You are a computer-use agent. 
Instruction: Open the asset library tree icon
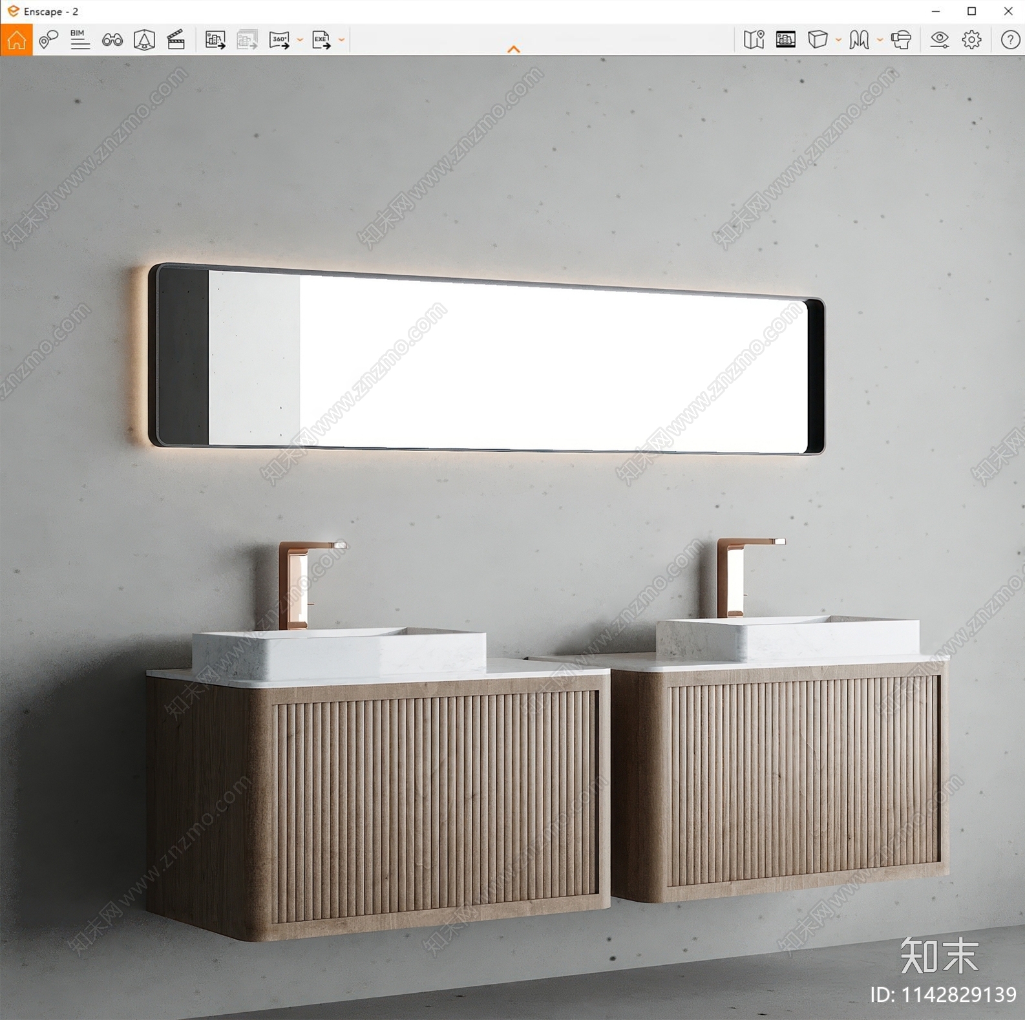pyautogui.click(x=144, y=40)
